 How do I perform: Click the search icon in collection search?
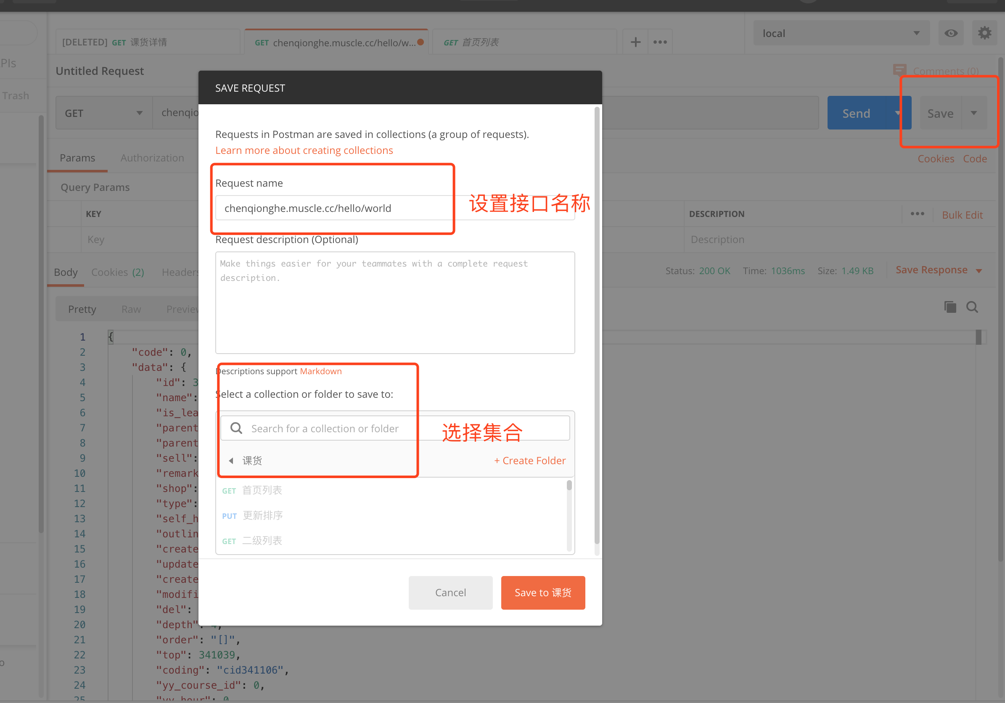tap(236, 428)
